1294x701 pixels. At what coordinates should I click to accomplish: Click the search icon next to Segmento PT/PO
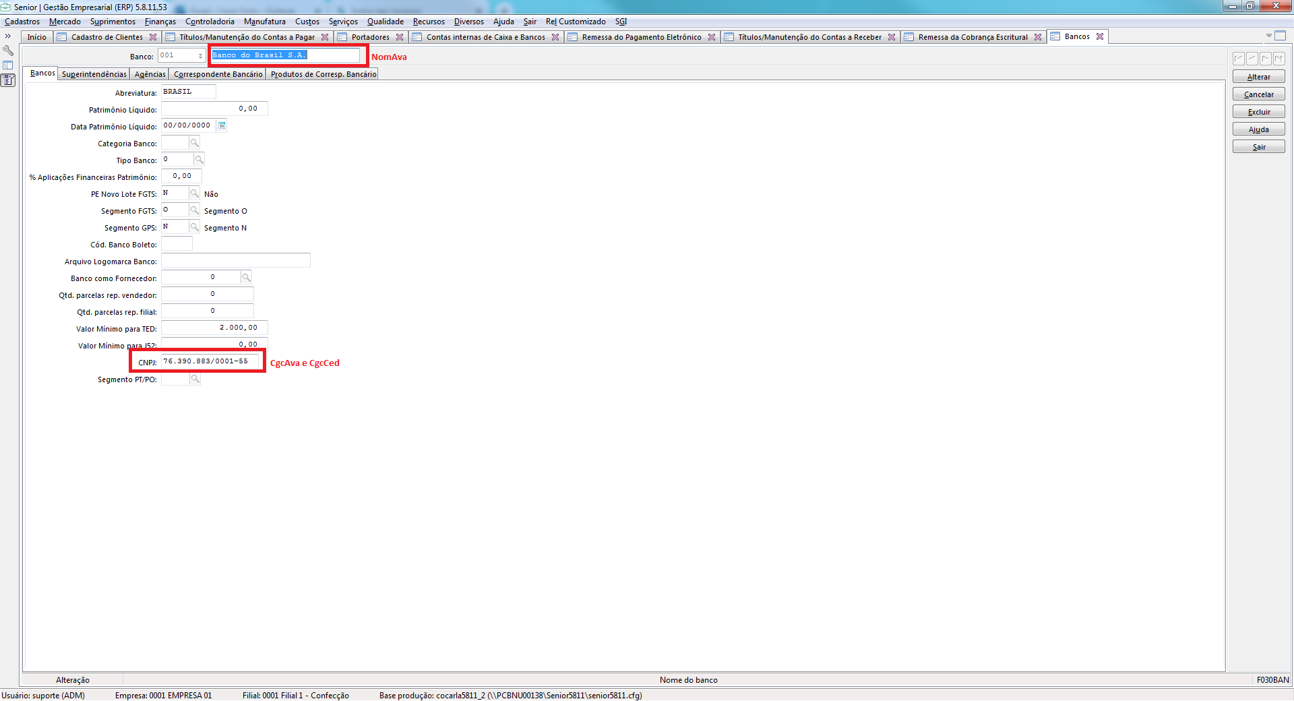pyautogui.click(x=195, y=379)
